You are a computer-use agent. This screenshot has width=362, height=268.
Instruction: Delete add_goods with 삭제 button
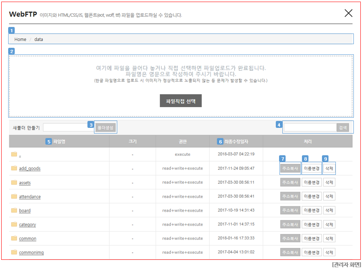point(329,168)
